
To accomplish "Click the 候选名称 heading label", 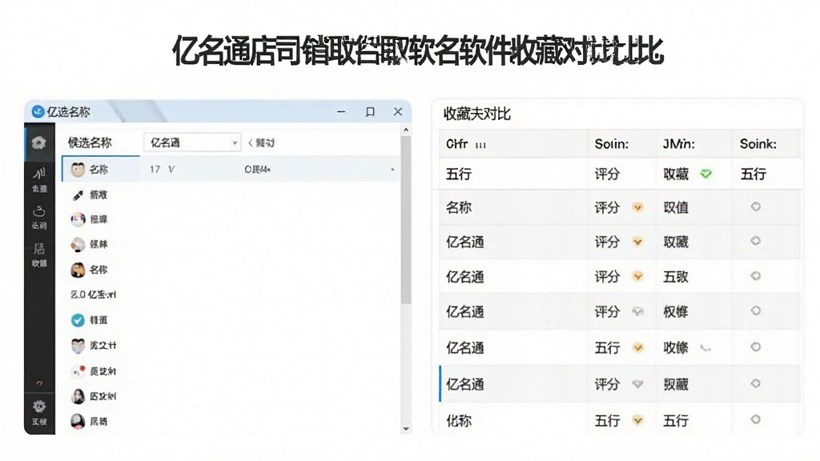I will tap(90, 142).
